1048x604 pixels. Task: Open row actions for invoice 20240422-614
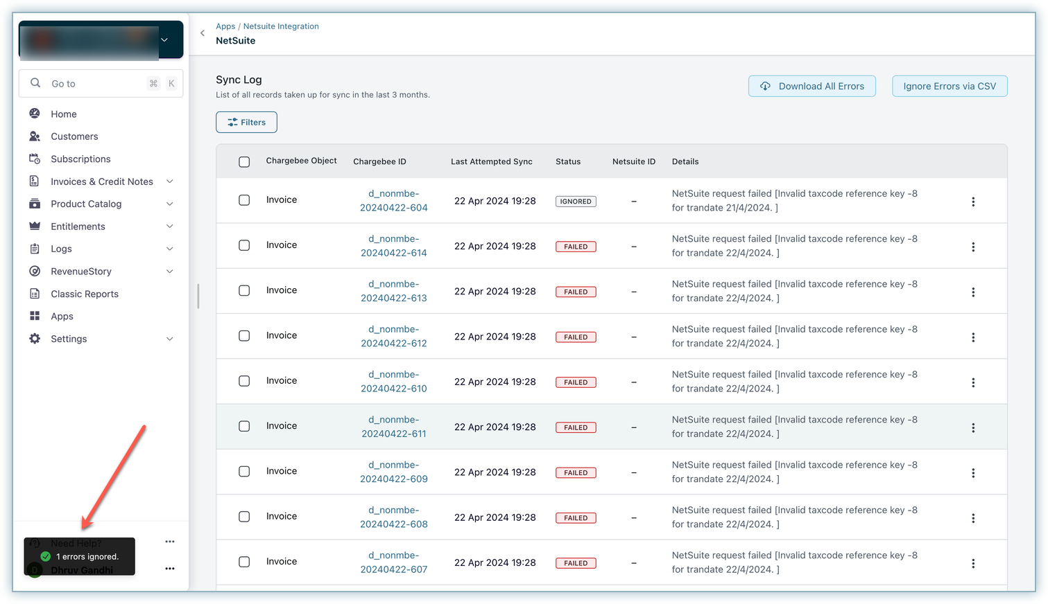pos(973,247)
